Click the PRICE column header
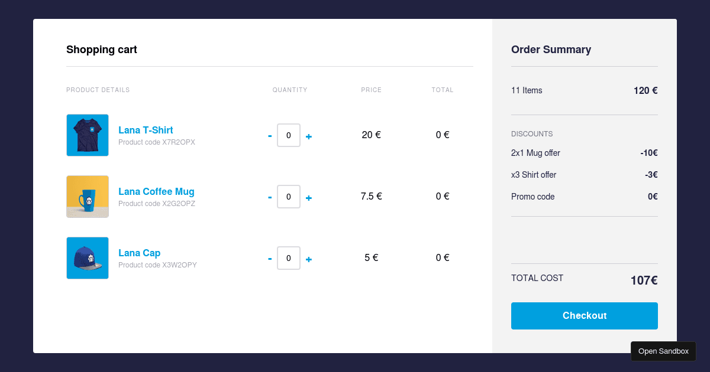This screenshot has height=372, width=710. click(372, 90)
